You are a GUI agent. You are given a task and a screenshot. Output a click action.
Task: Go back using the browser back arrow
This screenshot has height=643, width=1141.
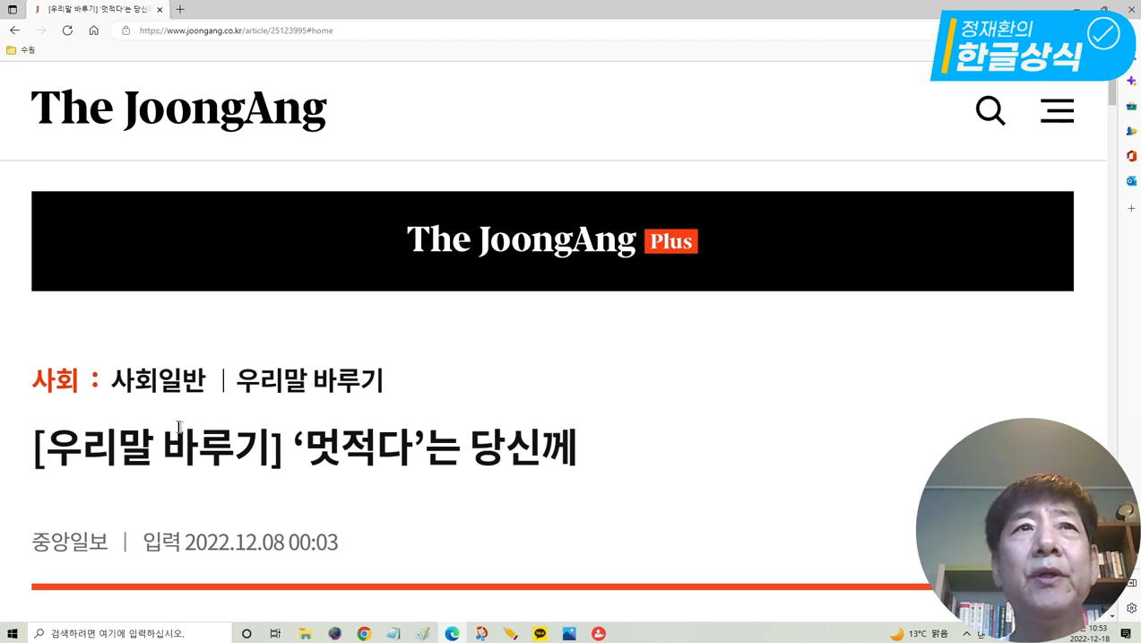click(x=14, y=30)
